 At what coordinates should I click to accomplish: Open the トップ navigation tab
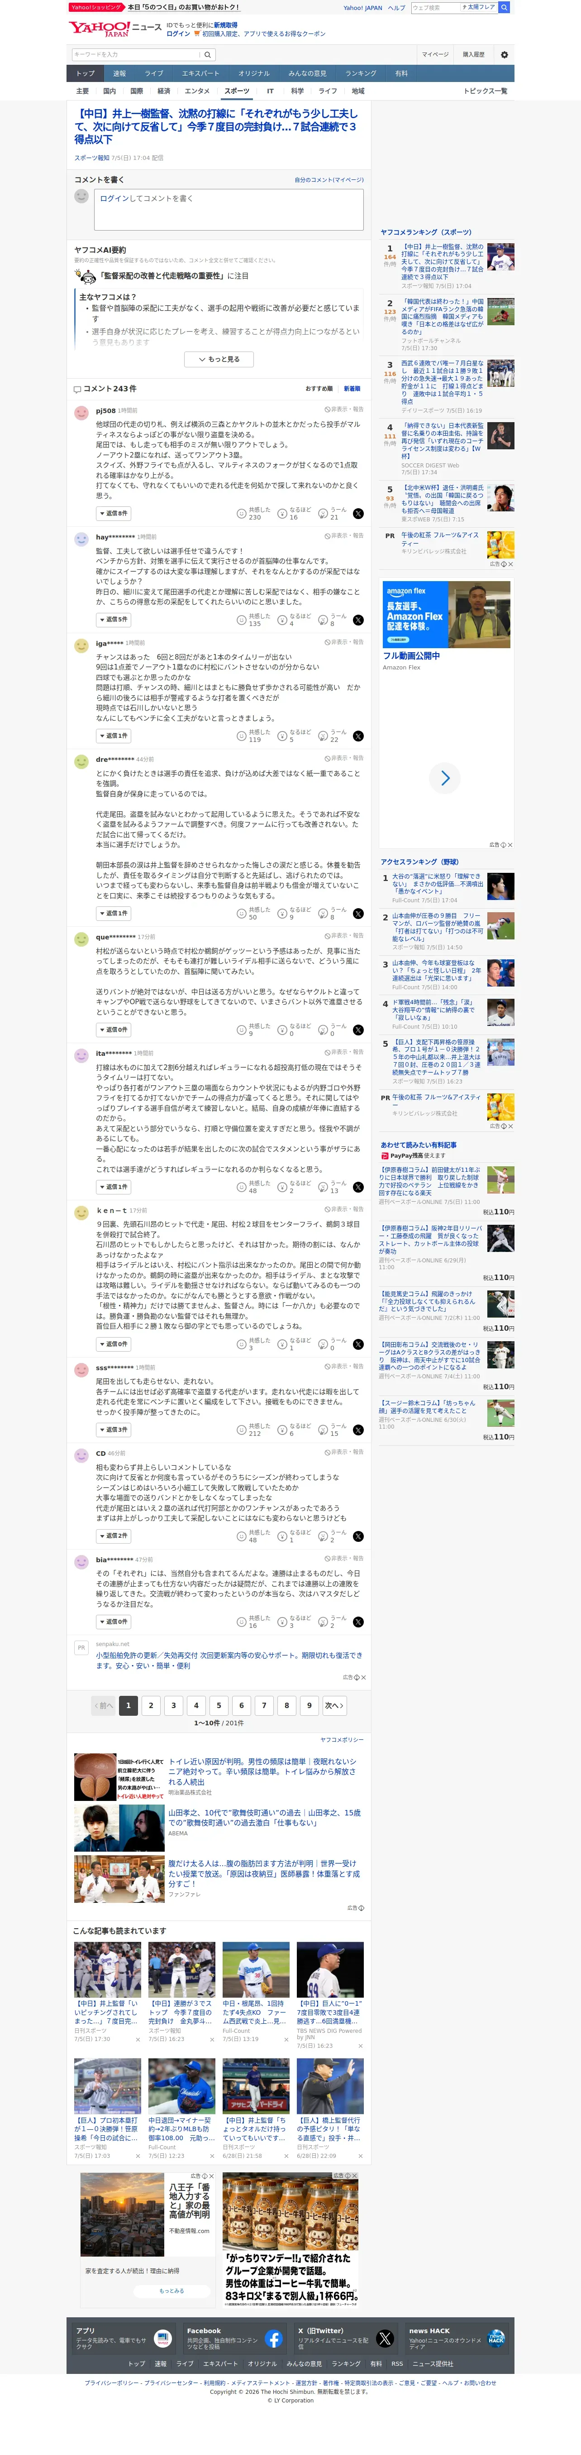click(86, 73)
